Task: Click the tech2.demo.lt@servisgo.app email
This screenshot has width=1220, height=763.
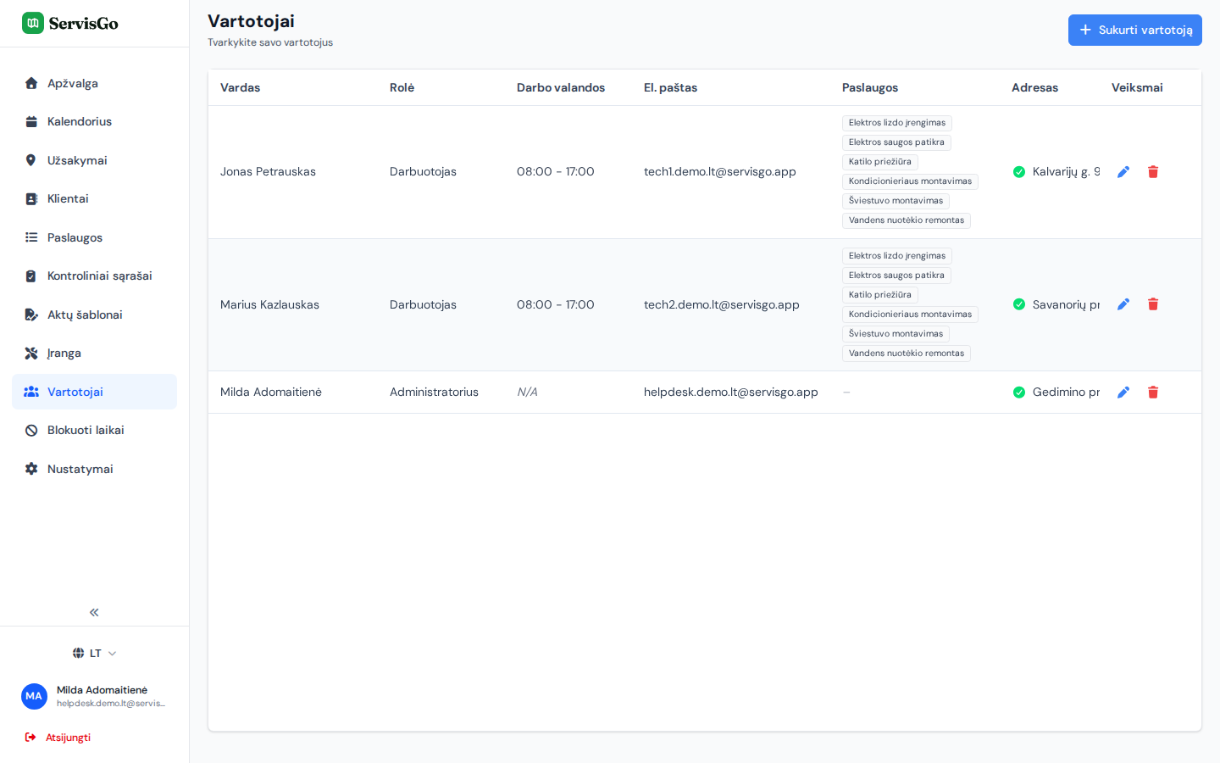Action: click(722, 305)
